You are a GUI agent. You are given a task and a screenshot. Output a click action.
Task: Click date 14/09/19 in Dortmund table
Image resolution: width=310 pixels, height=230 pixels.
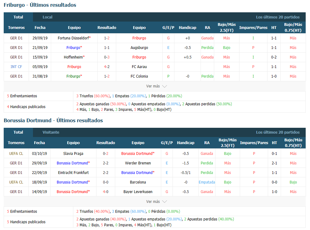pyautogui.click(x=39, y=192)
